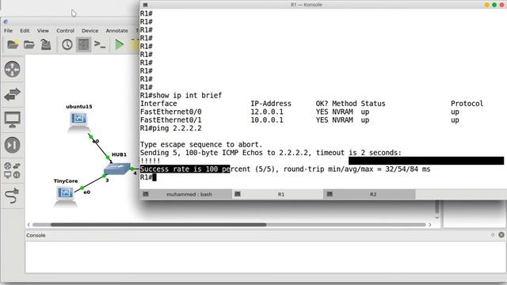Toggle the Show interface labels icon
This screenshot has height=285, width=507.
click(x=83, y=44)
